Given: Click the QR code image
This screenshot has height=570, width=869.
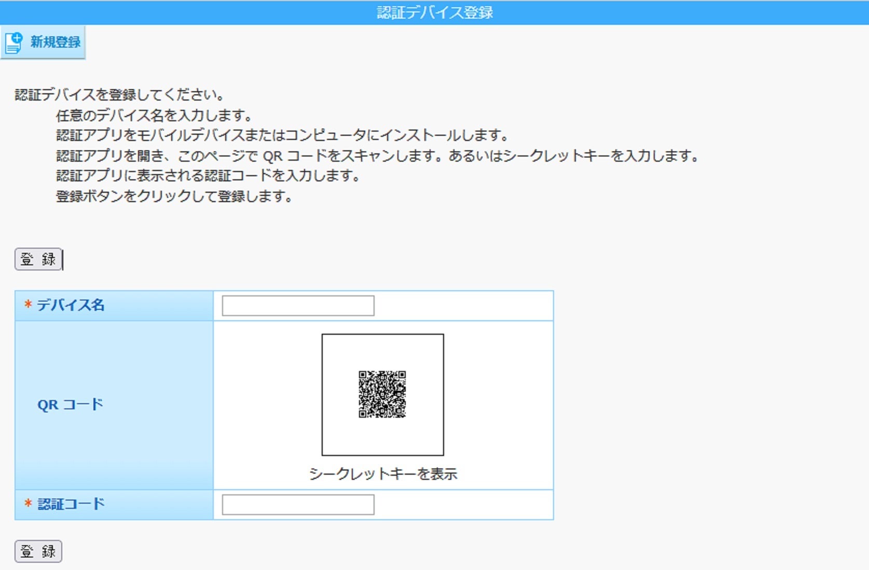Looking at the screenshot, I should coord(382,394).
